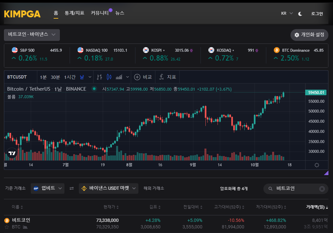
Task: Expand the interval dropdown chevron
Action: [90, 77]
